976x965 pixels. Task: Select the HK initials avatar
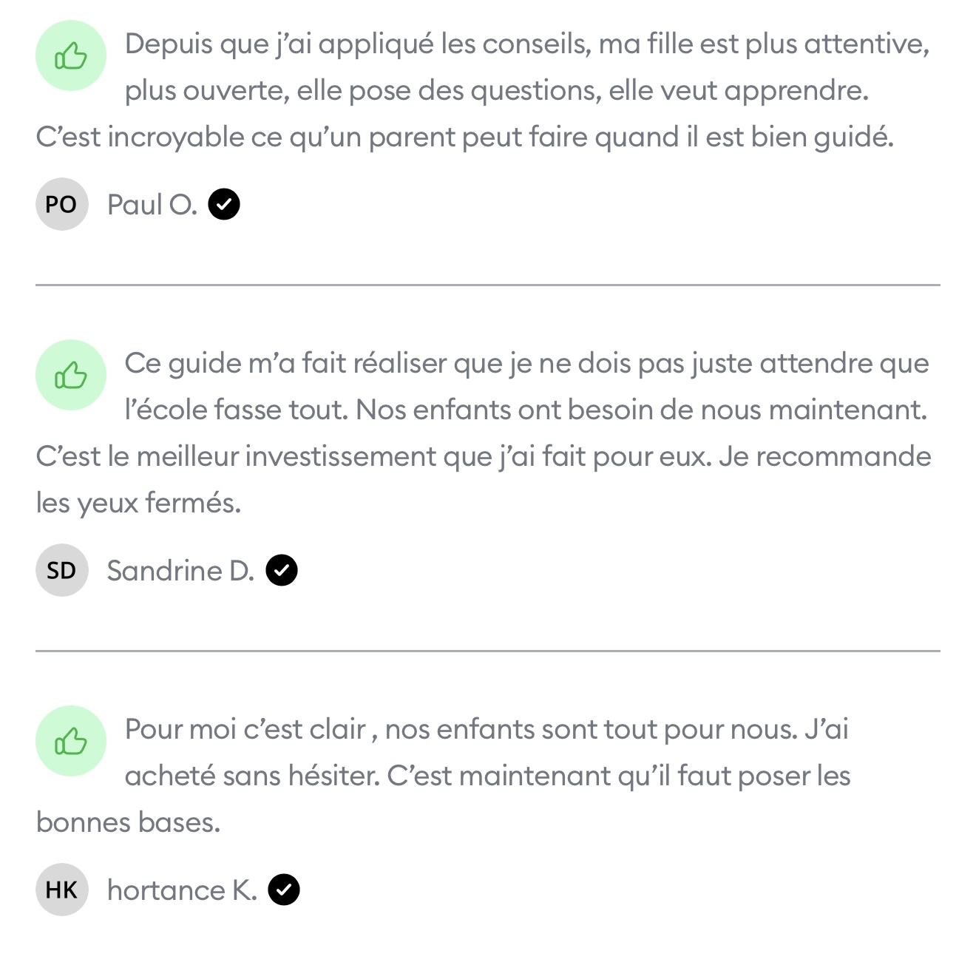[61, 890]
